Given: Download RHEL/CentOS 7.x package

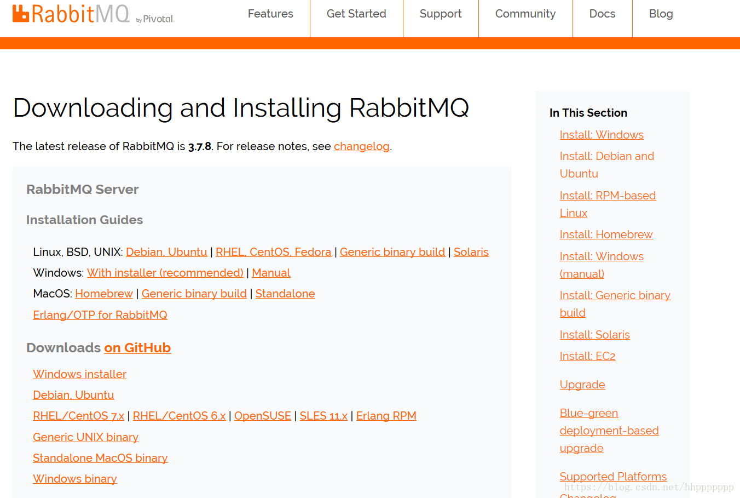Looking at the screenshot, I should point(79,416).
